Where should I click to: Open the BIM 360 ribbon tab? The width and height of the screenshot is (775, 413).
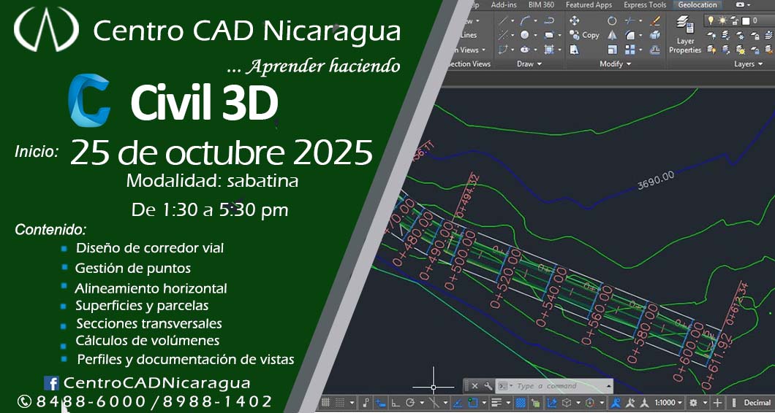541,5
